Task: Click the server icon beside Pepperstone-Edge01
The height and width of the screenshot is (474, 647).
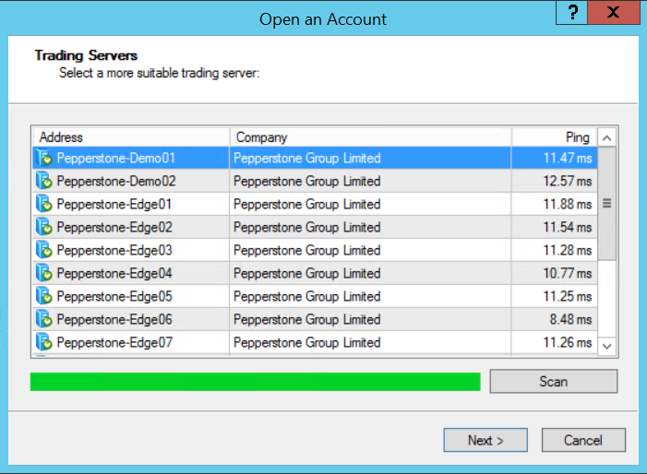Action: (44, 204)
